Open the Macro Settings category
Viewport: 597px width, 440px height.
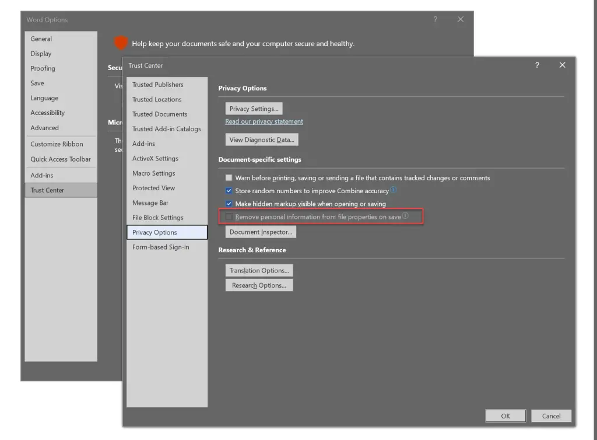pos(154,173)
